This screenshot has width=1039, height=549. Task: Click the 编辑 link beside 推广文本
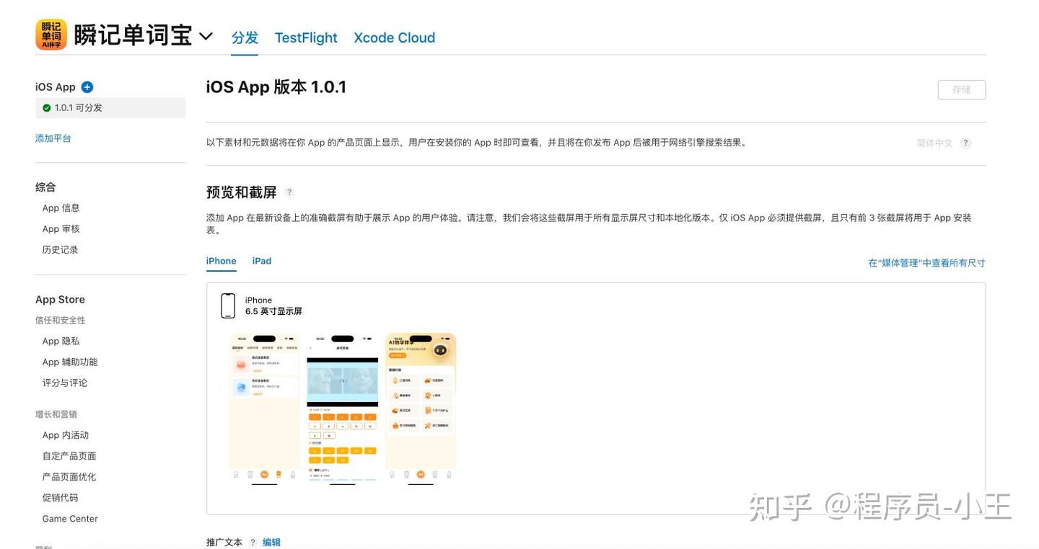tap(271, 543)
